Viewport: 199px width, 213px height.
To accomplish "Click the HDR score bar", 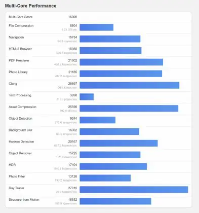I will [x=113, y=166].
